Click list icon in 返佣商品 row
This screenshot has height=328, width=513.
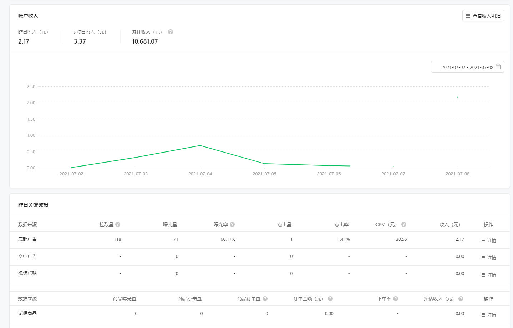(x=483, y=315)
